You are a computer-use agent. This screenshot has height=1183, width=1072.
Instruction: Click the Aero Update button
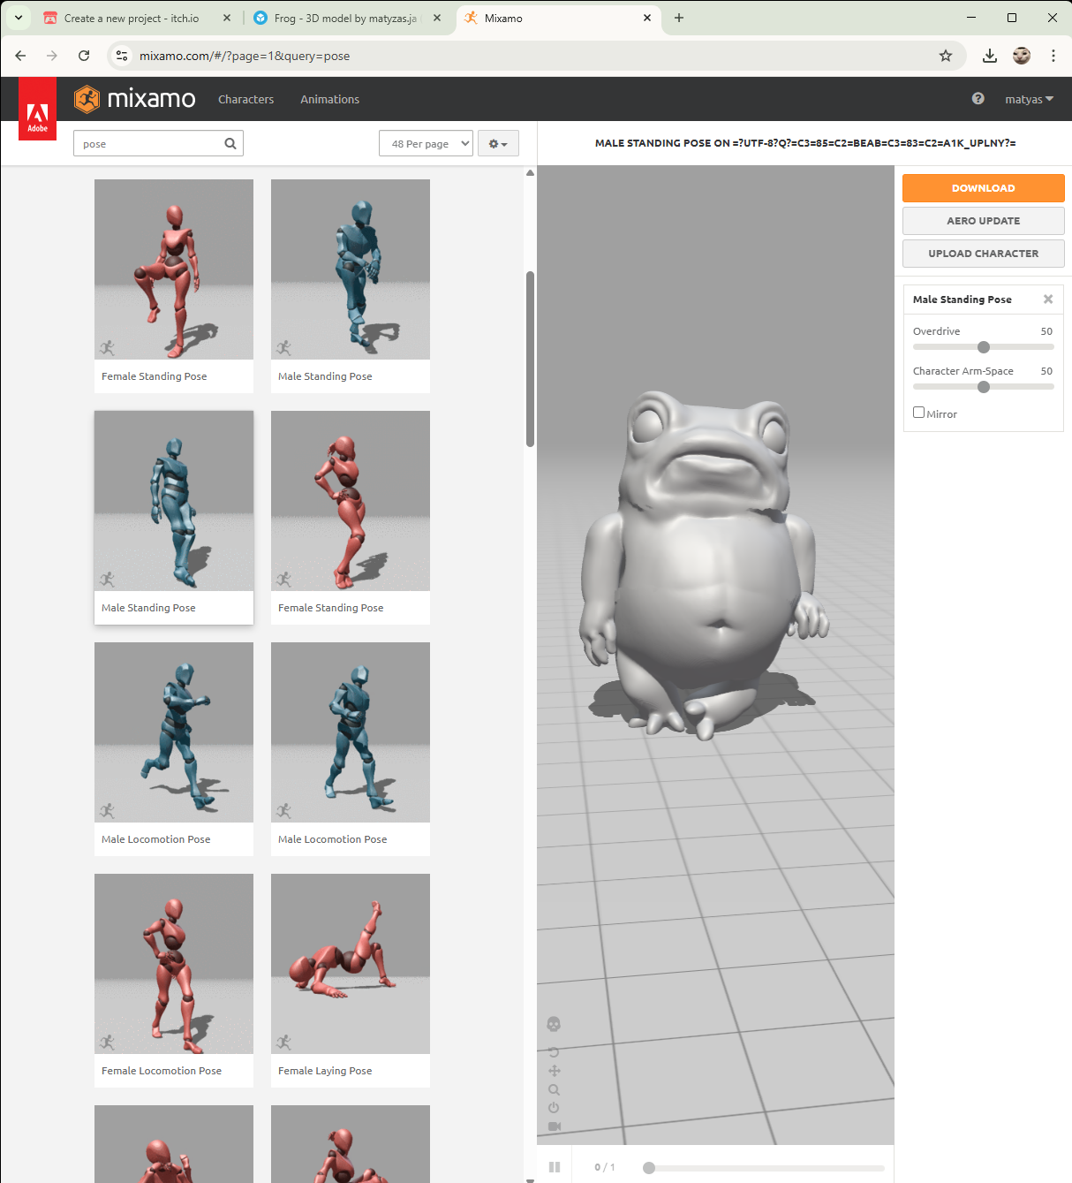(x=983, y=221)
